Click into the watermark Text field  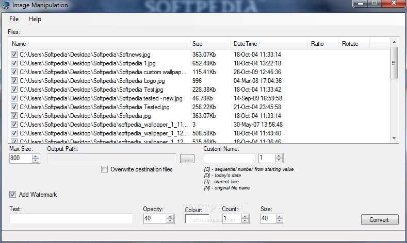pyautogui.click(x=71, y=219)
